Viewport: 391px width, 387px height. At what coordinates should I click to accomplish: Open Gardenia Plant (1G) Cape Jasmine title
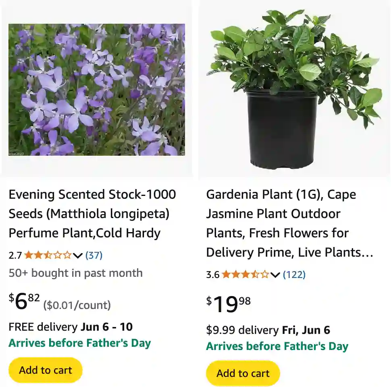coord(289,223)
